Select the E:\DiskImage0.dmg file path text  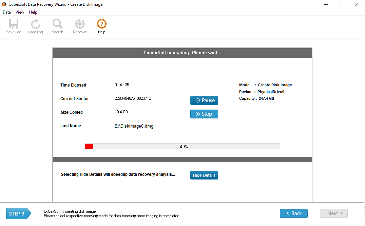(134, 126)
